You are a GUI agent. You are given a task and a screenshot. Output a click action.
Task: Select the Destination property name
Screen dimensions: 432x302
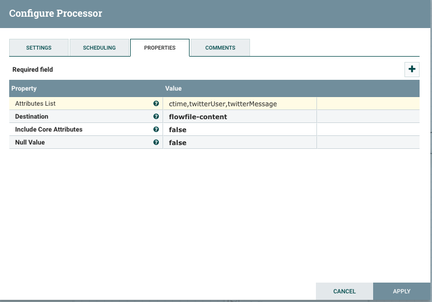32,116
